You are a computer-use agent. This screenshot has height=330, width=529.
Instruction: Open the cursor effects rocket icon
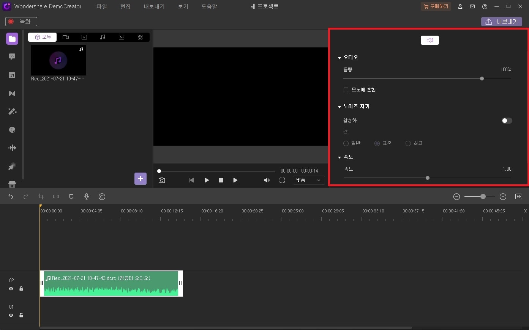(12, 166)
